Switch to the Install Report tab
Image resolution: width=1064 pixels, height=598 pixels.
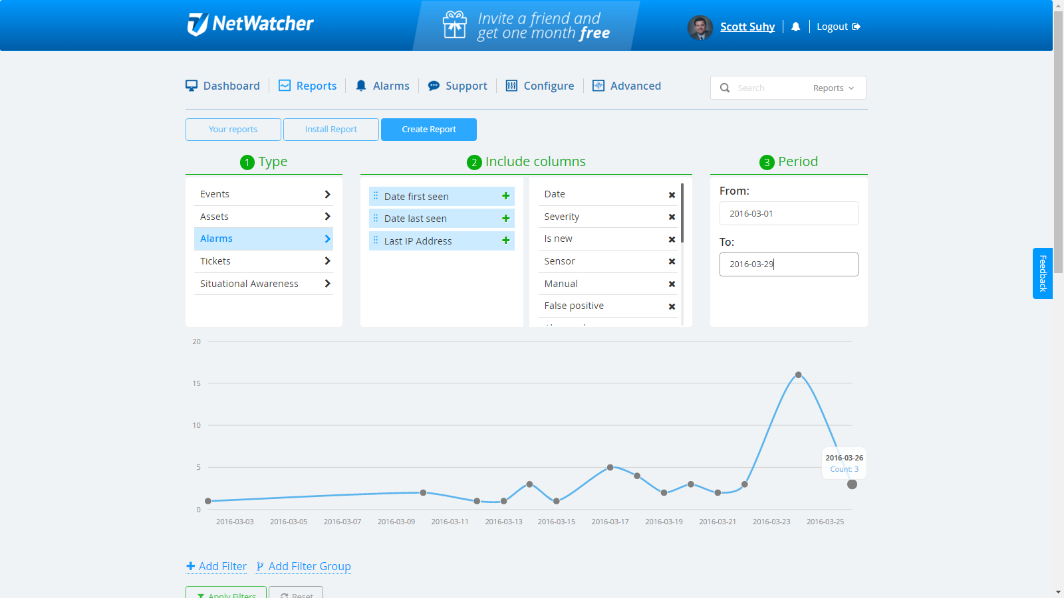[331, 130]
